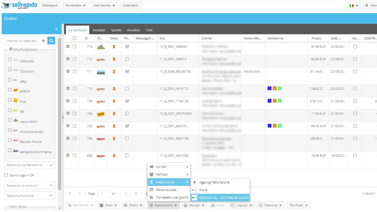Open the language flag dropdown
Screen dimensions: 377x212
[354, 5]
